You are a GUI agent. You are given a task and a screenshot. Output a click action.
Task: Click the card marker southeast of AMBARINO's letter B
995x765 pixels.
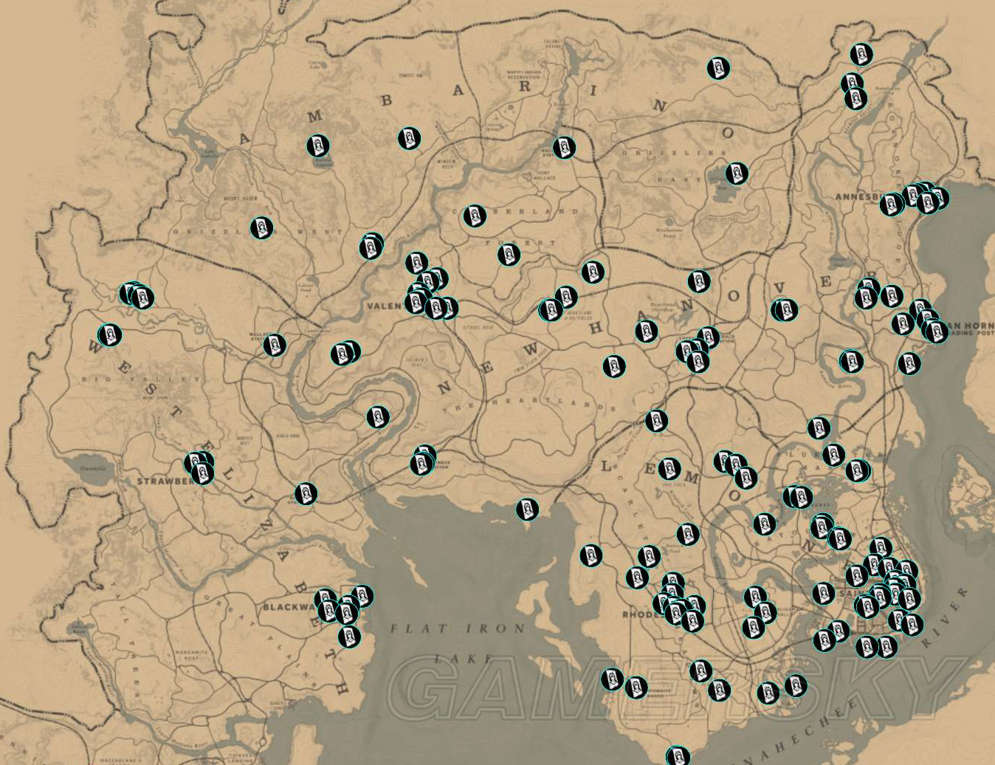pos(410,138)
